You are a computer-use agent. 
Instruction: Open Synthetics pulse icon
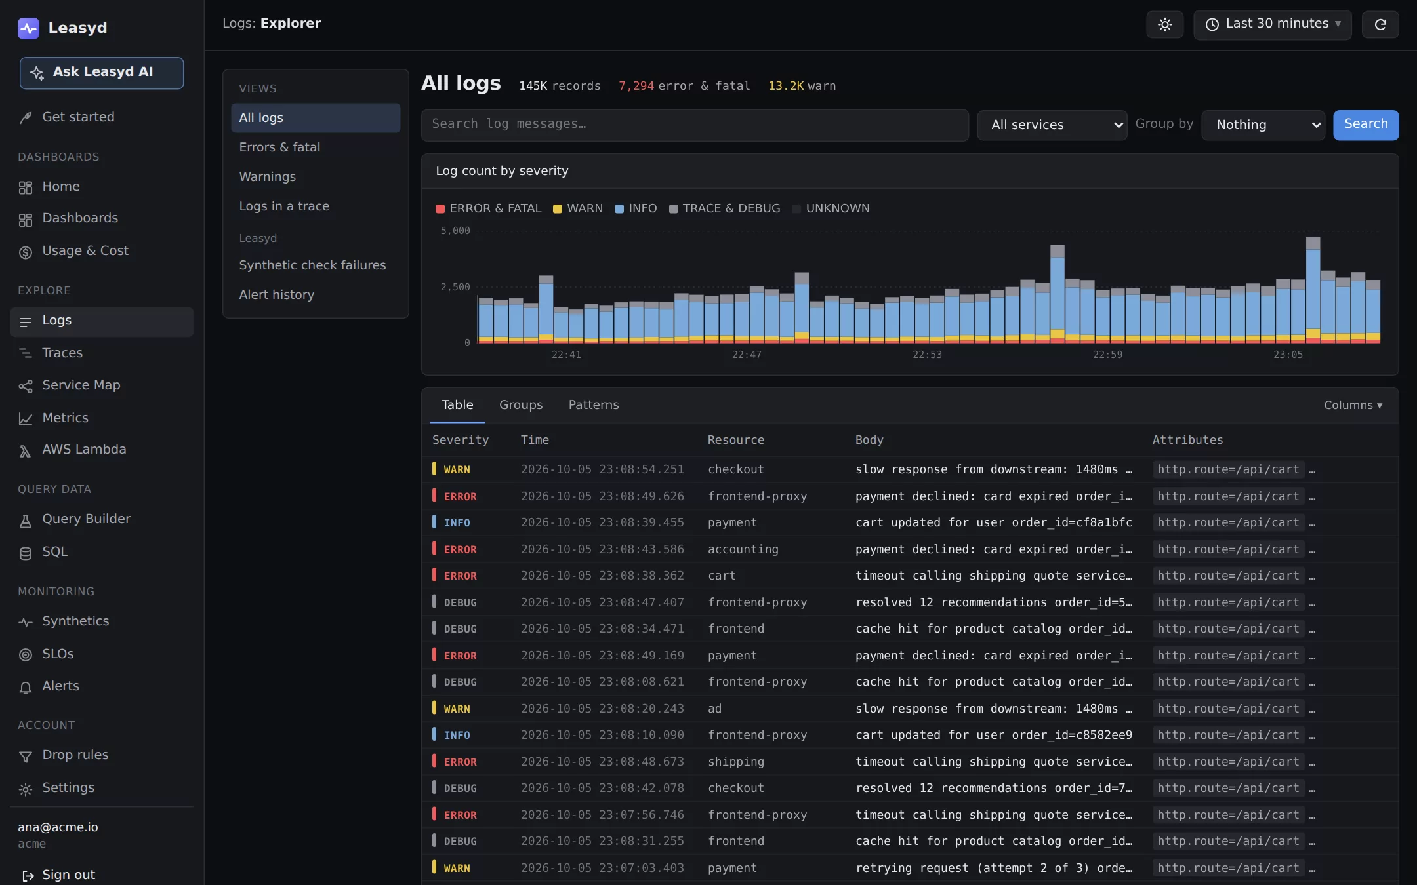coord(26,622)
